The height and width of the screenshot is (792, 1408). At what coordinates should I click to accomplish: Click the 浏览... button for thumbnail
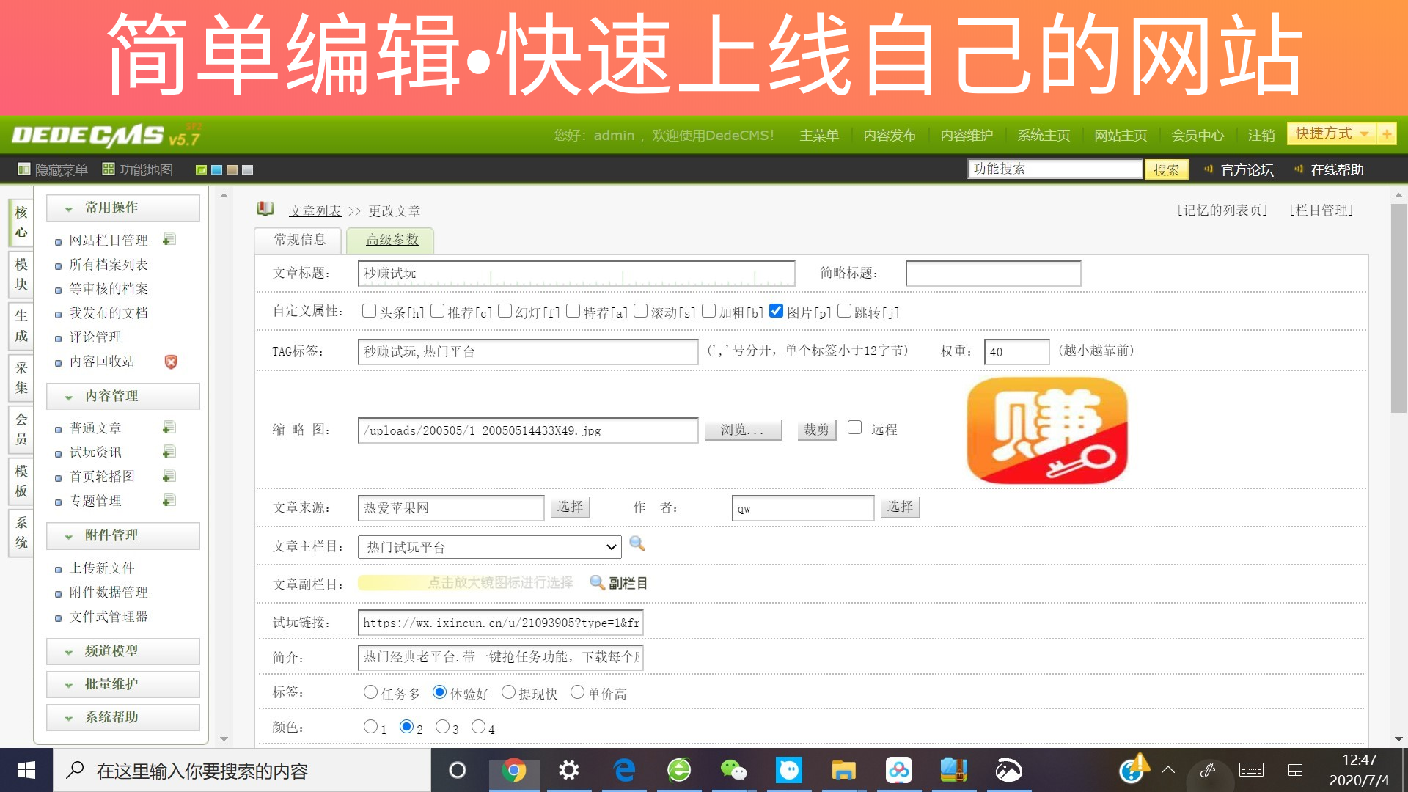[743, 430]
